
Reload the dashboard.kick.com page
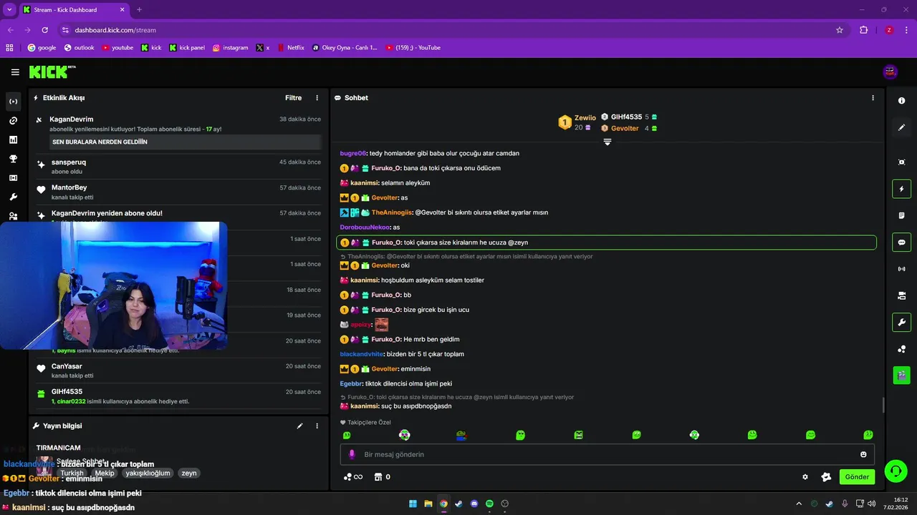(x=45, y=30)
